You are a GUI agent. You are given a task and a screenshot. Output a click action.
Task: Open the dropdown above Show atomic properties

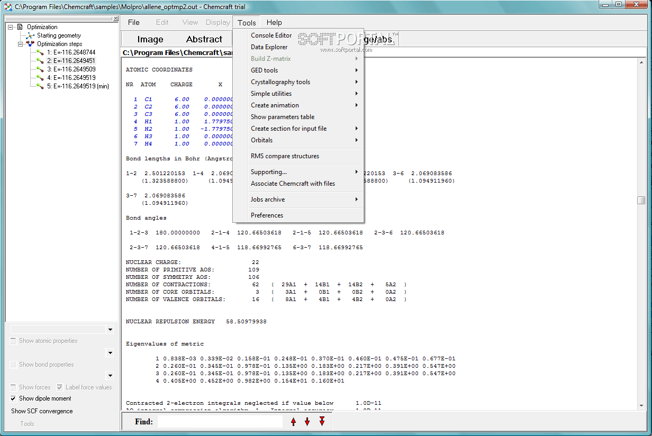tap(110, 330)
